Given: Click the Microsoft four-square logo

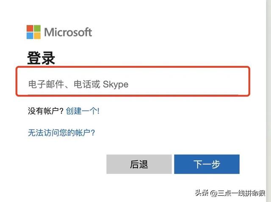Looking at the screenshot, I should tap(33, 32).
